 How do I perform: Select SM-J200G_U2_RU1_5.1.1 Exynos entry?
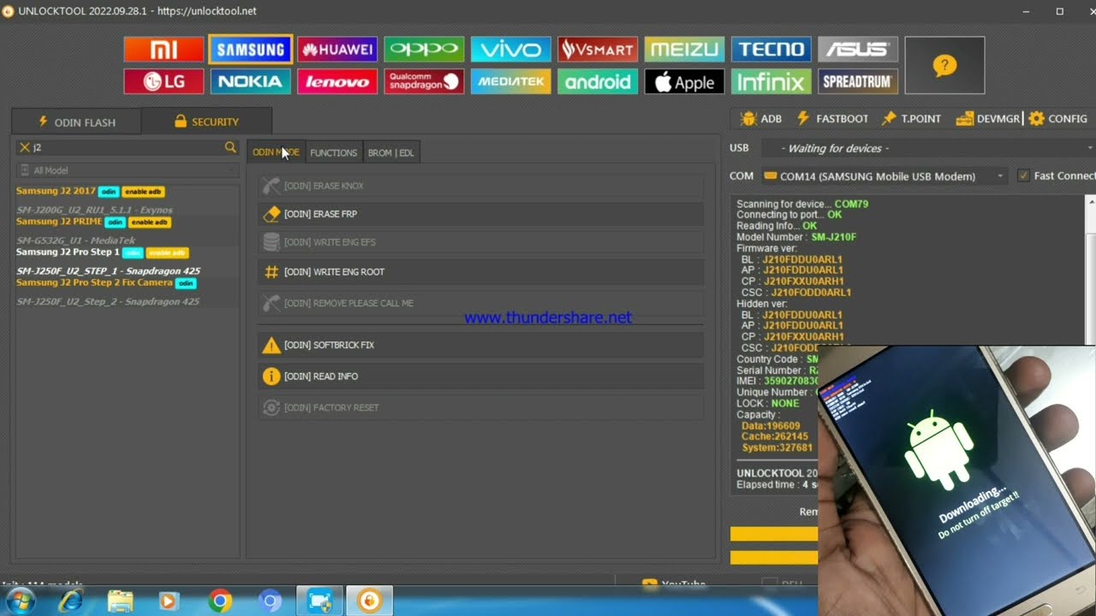[94, 210]
